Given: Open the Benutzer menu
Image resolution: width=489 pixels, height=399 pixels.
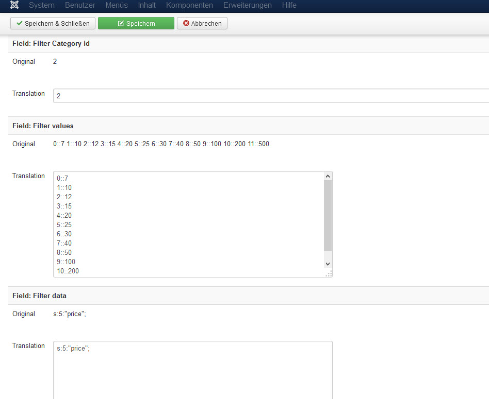Looking at the screenshot, I should [80, 5].
